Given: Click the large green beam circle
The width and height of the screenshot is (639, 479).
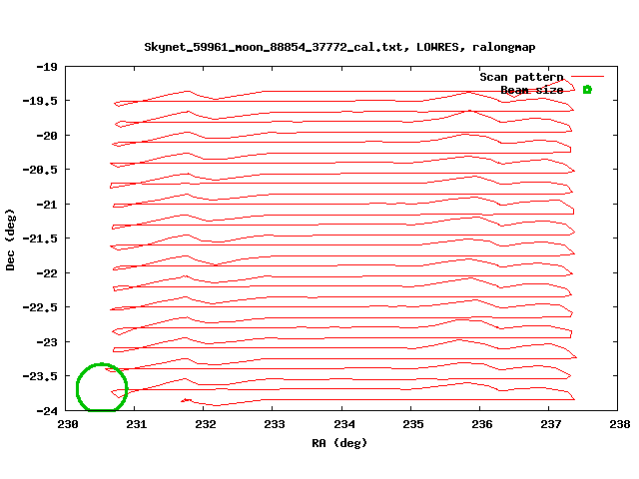Looking at the screenshot, I should (x=102, y=387).
